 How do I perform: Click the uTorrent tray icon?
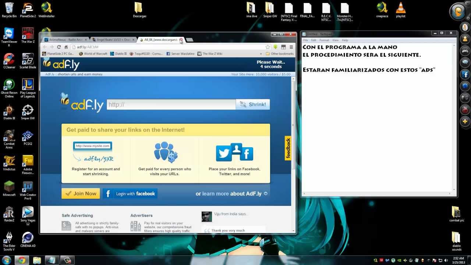(x=394, y=260)
